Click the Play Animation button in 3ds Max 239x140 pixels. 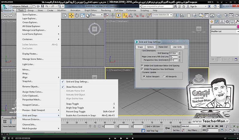(x=213, y=126)
